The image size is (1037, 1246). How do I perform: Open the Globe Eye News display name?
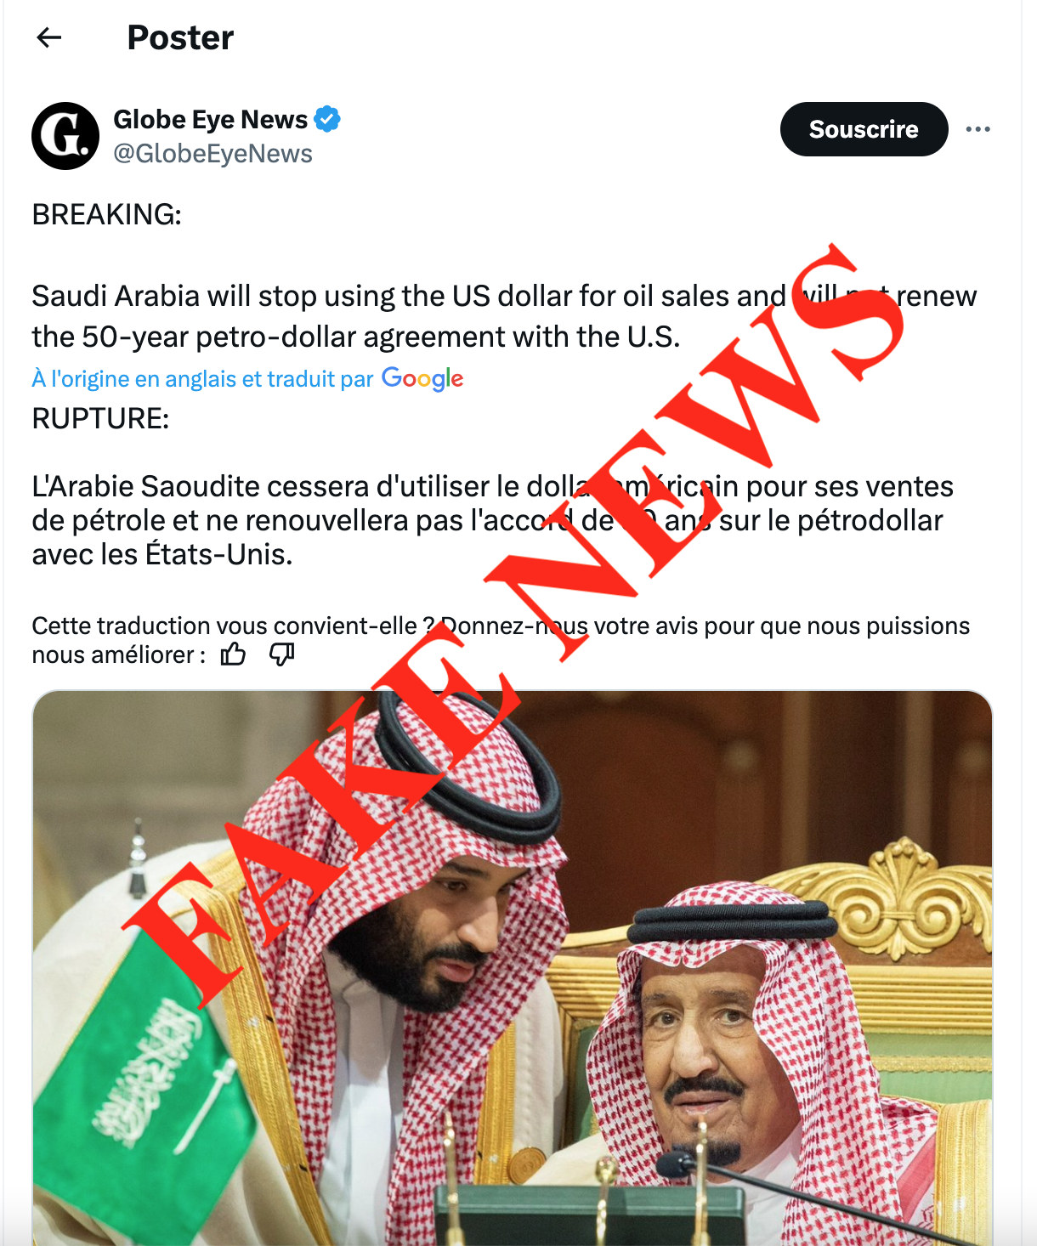210,119
